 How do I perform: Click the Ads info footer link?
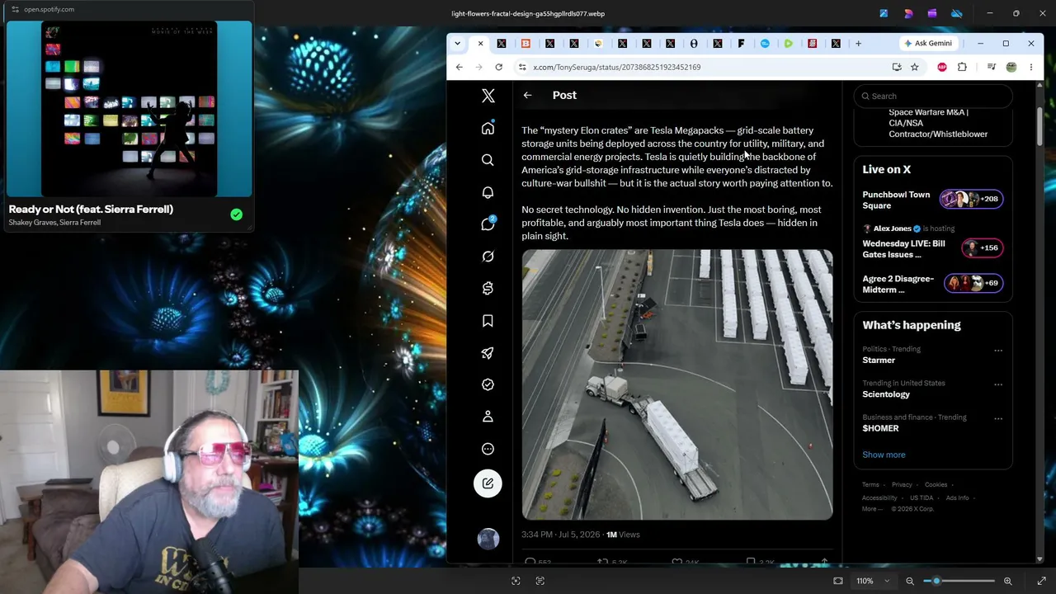[x=958, y=498]
